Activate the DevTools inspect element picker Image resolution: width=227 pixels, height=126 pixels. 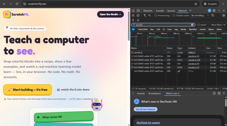[133, 11]
